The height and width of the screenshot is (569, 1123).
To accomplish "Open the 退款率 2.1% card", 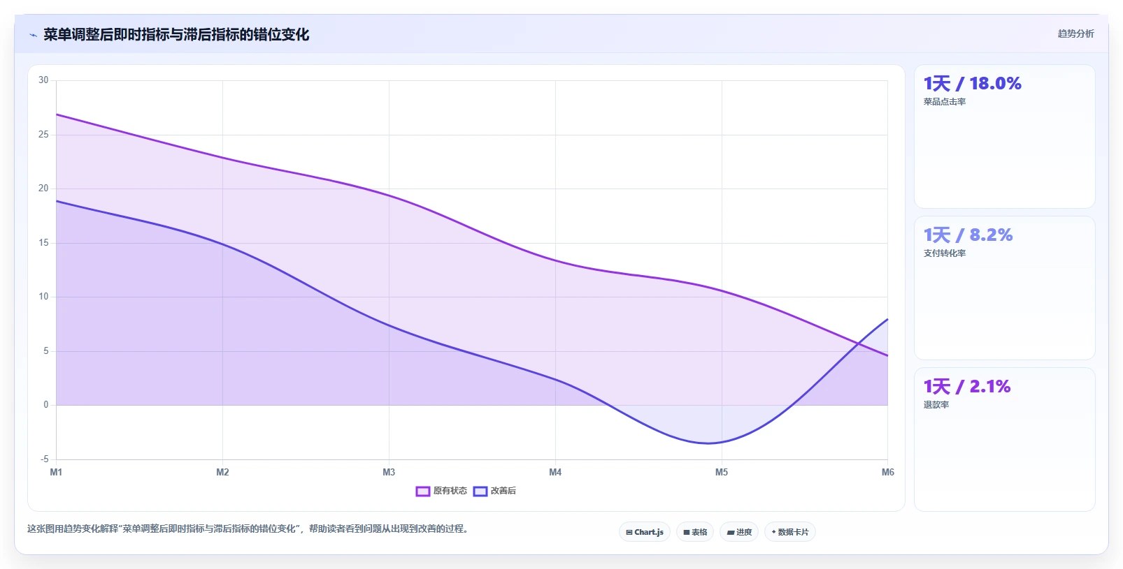I will (x=1004, y=439).
